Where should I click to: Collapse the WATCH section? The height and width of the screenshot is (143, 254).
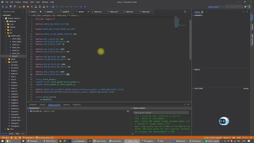click(x=197, y=70)
